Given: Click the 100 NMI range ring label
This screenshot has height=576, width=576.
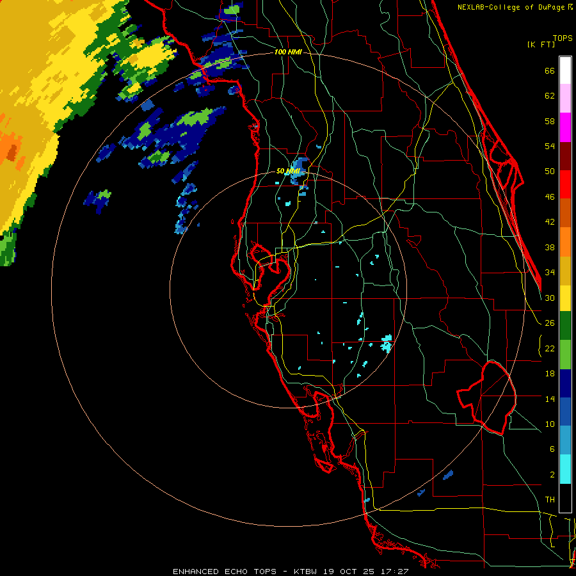Looking at the screenshot, I should 288,52.
